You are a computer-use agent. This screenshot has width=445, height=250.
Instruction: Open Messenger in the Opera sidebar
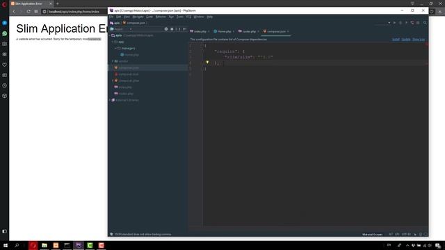pyautogui.click(x=5, y=23)
